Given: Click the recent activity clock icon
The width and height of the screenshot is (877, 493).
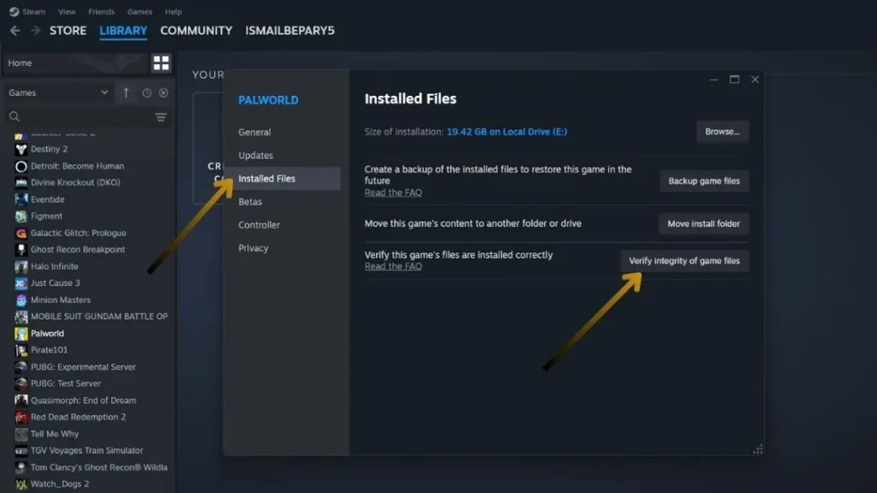Looking at the screenshot, I should (x=146, y=92).
